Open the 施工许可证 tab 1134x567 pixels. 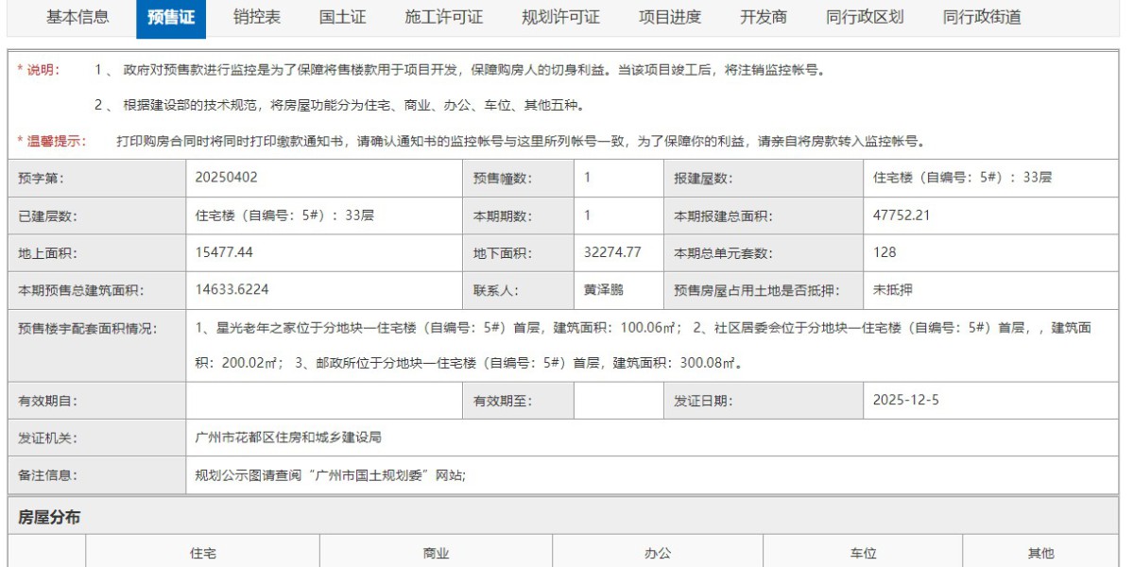click(x=443, y=17)
